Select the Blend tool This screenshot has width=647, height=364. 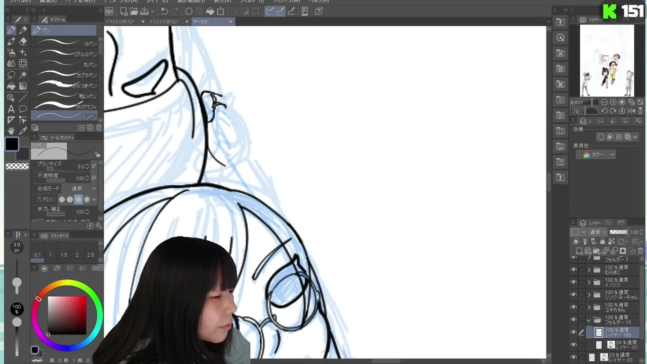point(11,64)
